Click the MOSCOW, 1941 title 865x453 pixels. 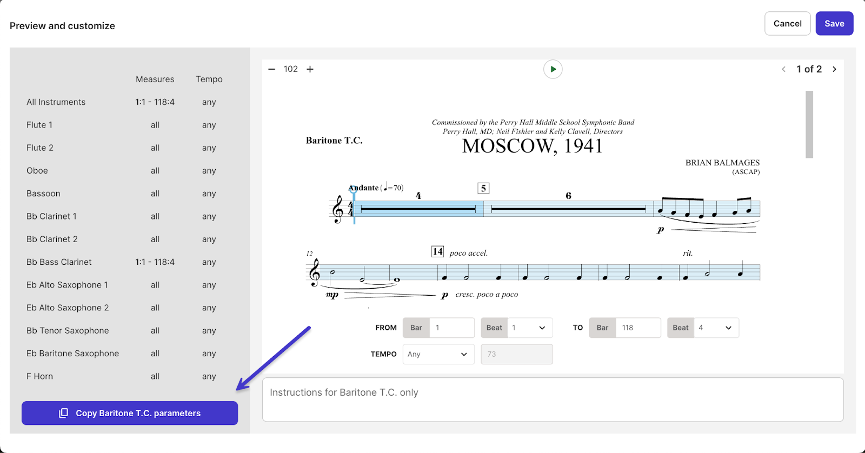coord(533,146)
